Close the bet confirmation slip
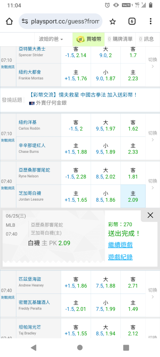Viewport: 160px width, 357px height. coord(150,215)
